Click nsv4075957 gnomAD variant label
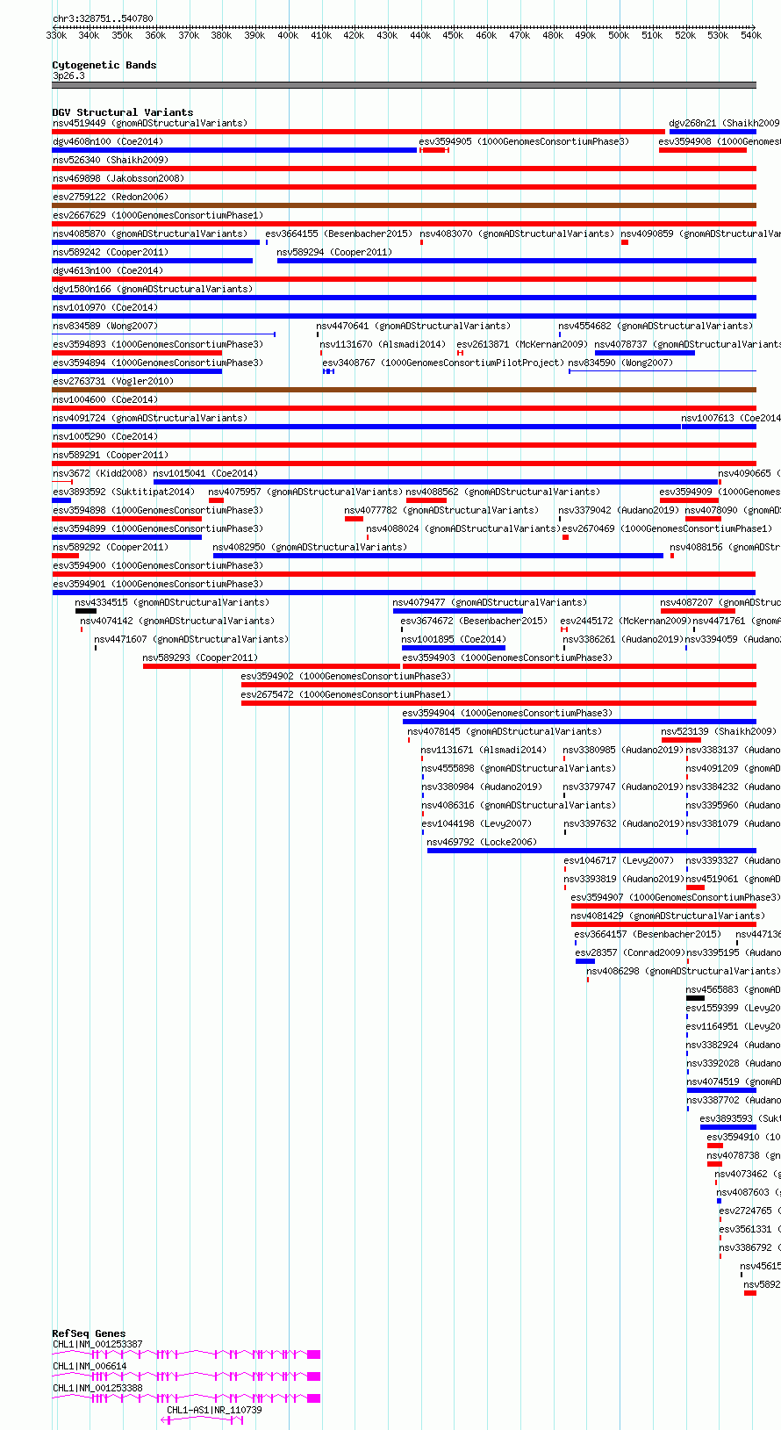Viewport: 781px width, 1430px height. point(305,492)
